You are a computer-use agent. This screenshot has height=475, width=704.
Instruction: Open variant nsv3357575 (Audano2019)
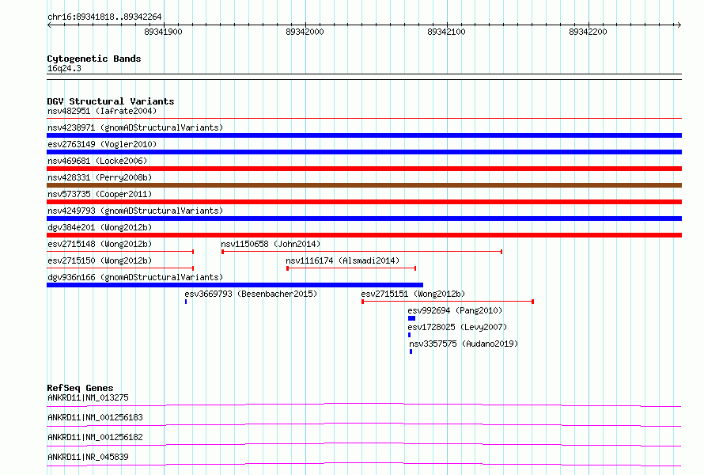(464, 344)
